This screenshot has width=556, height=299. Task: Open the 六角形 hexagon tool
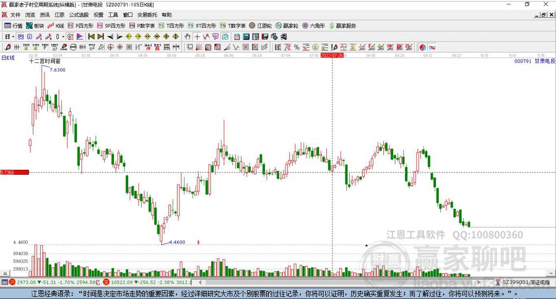coord(313,26)
